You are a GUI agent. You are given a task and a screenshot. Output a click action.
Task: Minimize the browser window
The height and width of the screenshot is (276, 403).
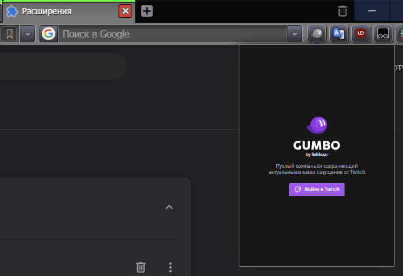point(372,11)
